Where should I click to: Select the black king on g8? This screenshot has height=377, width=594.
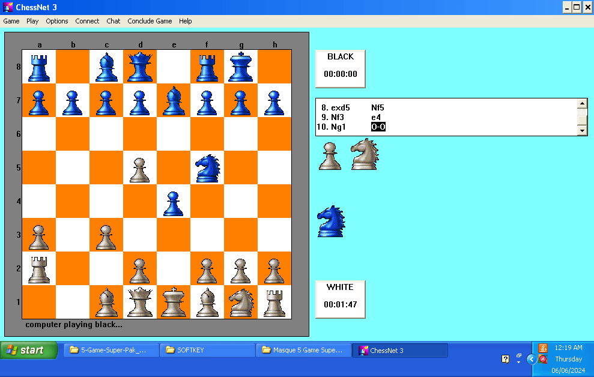[241, 67]
